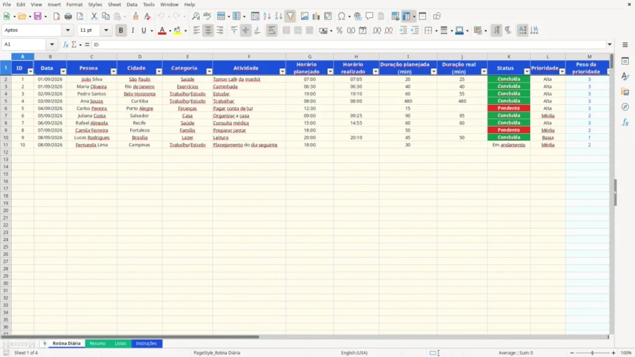The width and height of the screenshot is (635, 357).
Task: Open the sidebar Functions fx icon
Action: point(625,122)
